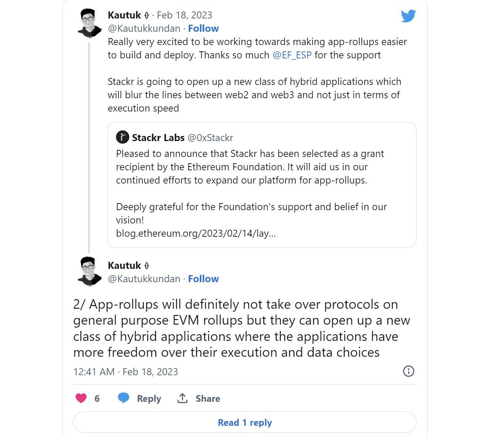Screen dimensions: 482x438
Task: Open the quoted tweet text about the grant
Action: (250, 167)
